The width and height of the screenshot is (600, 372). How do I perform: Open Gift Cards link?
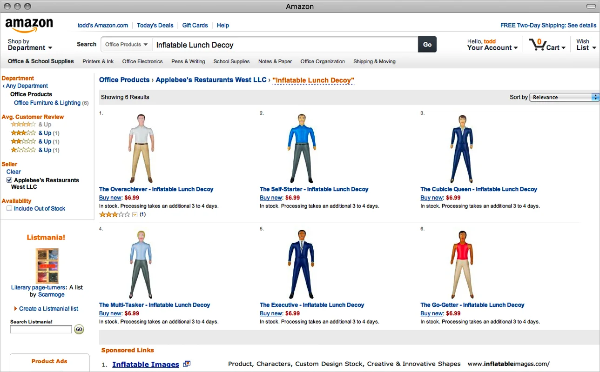click(x=195, y=26)
